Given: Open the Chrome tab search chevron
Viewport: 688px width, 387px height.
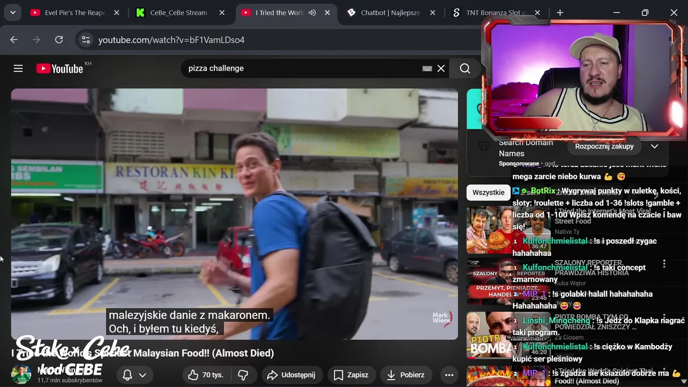Looking at the screenshot, I should click(12, 12).
